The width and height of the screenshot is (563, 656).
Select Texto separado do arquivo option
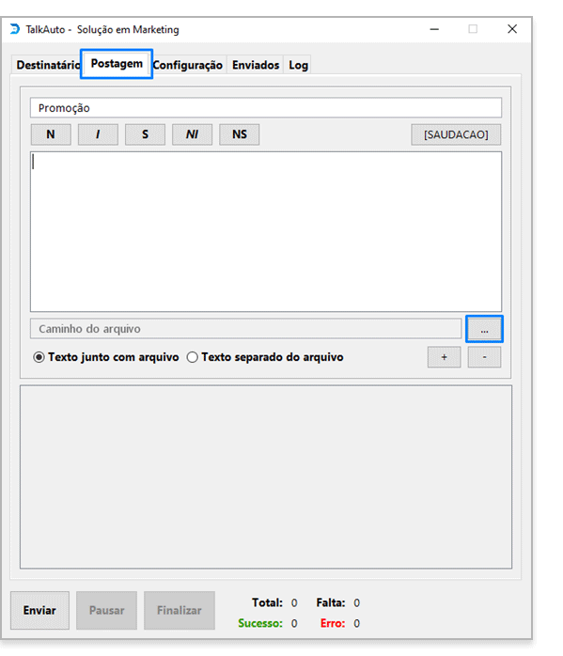pos(265,357)
